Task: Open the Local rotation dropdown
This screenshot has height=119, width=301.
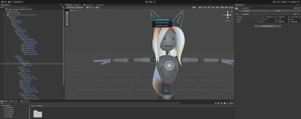Action: pyautogui.click(x=79, y=7)
